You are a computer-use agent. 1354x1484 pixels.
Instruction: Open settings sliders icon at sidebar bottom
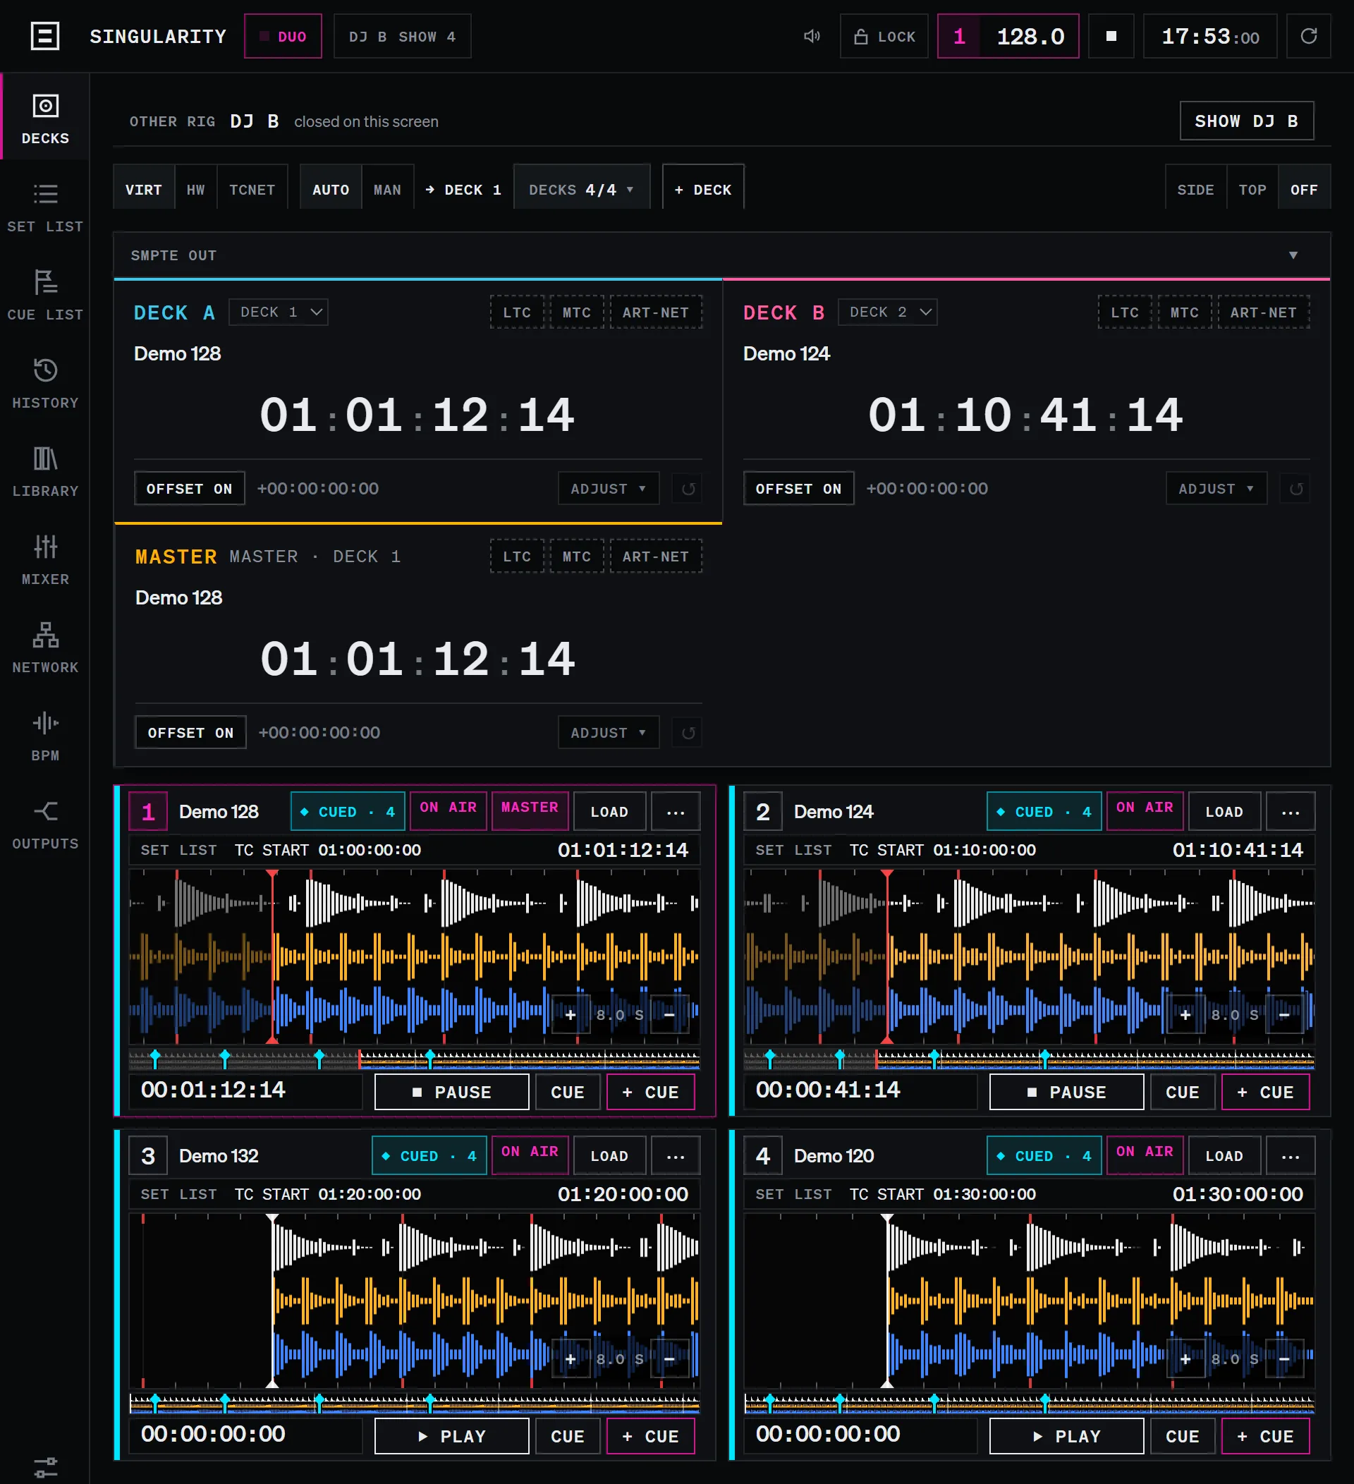pos(45,1466)
